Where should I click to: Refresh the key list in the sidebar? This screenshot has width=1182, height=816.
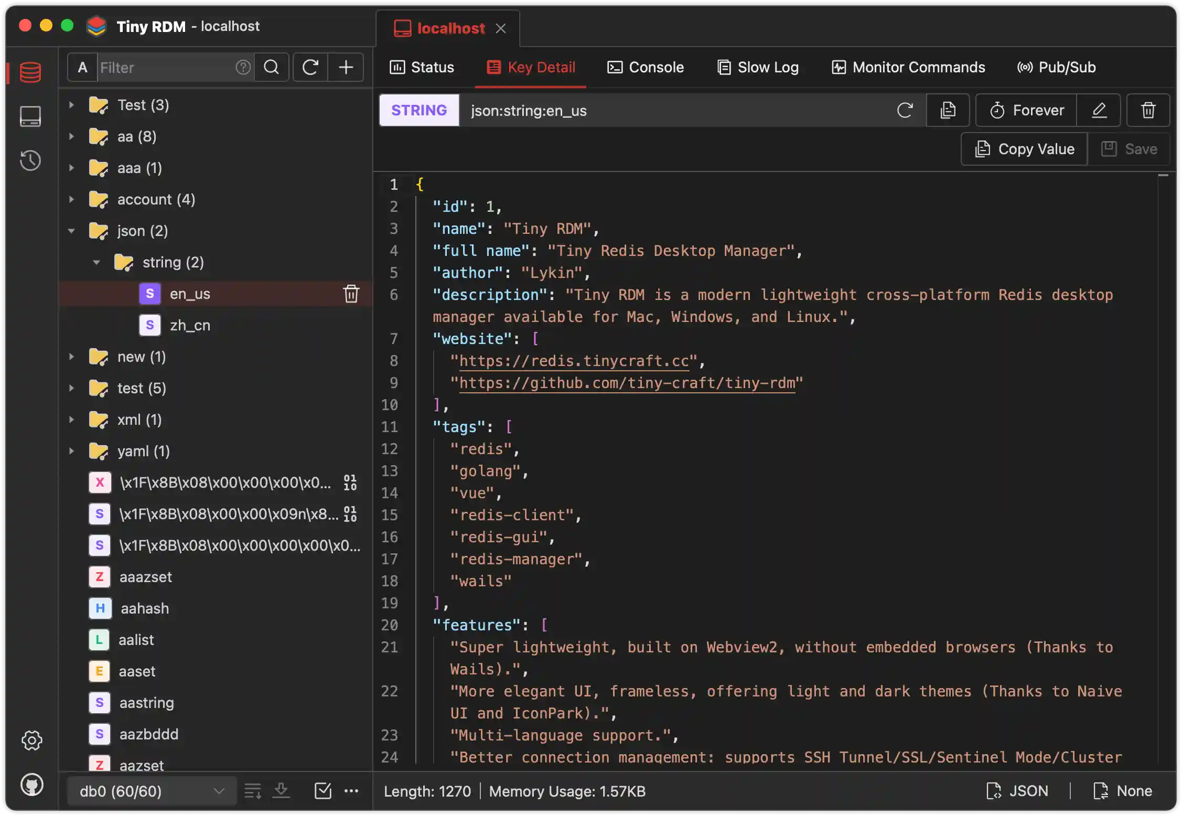[310, 67]
